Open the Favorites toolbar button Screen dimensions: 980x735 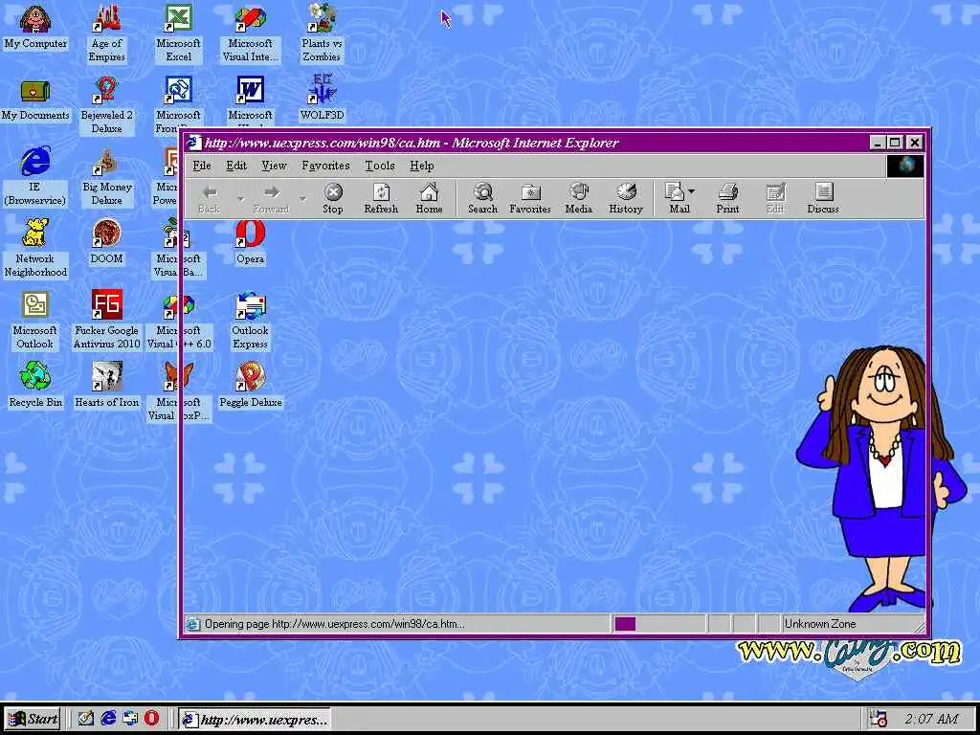click(x=530, y=199)
